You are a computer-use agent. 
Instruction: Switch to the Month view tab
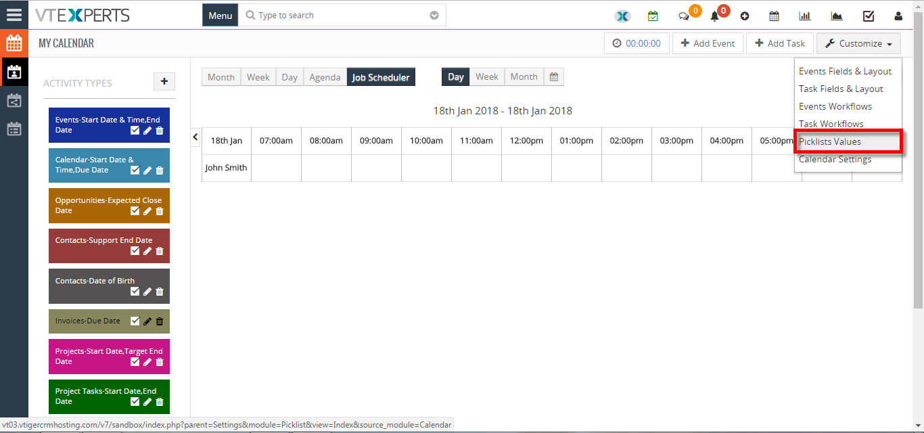(221, 77)
